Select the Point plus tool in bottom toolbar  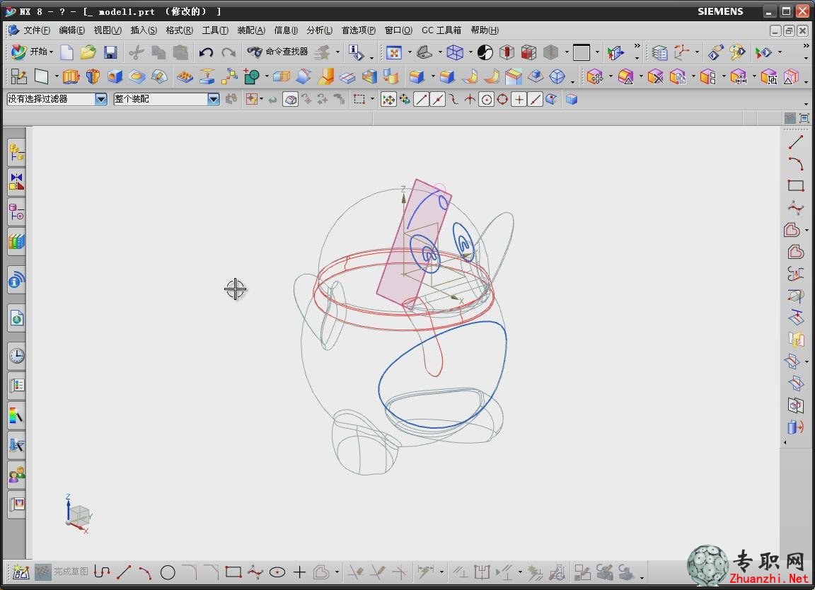pyautogui.click(x=299, y=573)
